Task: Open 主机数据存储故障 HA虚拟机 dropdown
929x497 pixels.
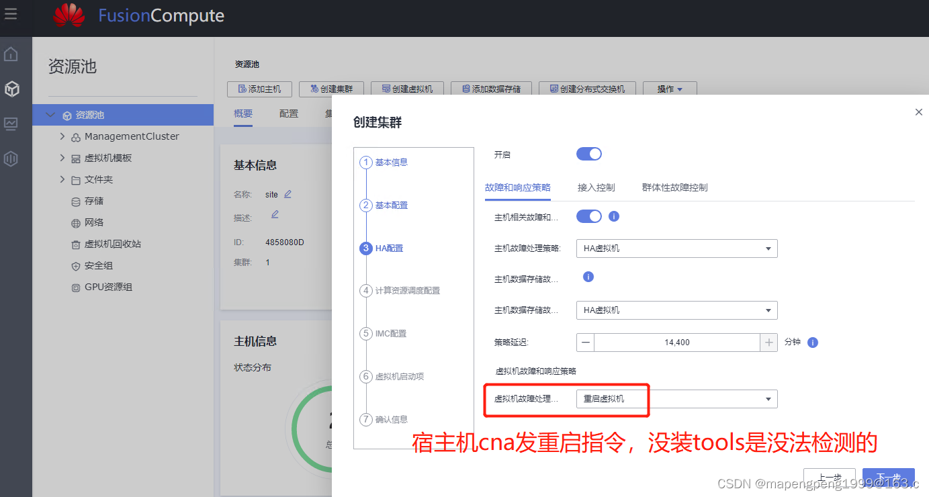Action: (x=676, y=310)
